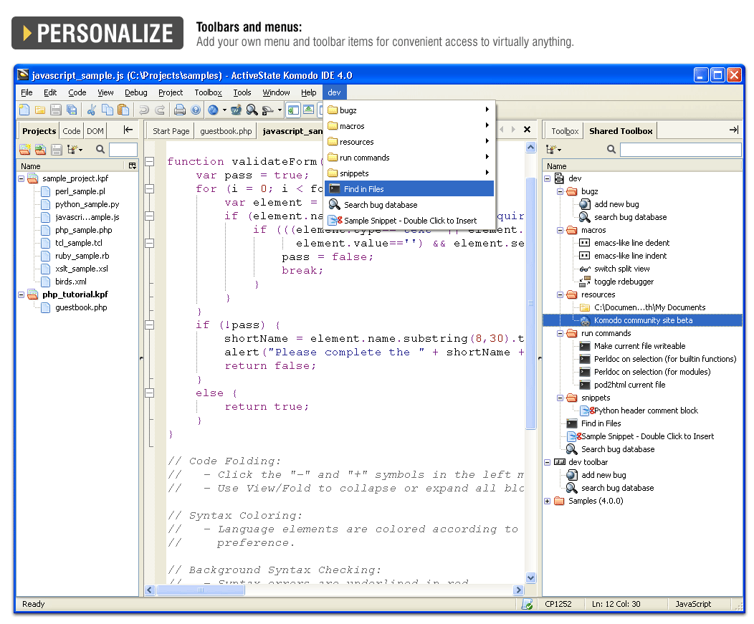The width and height of the screenshot is (754, 624).
Task: Click the Open Project icon in Projects pane
Action: point(40,150)
